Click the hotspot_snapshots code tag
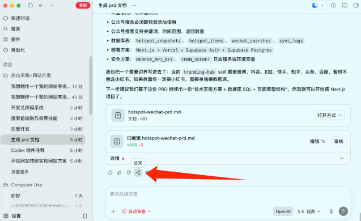The width and height of the screenshot is (361, 221). point(159,41)
